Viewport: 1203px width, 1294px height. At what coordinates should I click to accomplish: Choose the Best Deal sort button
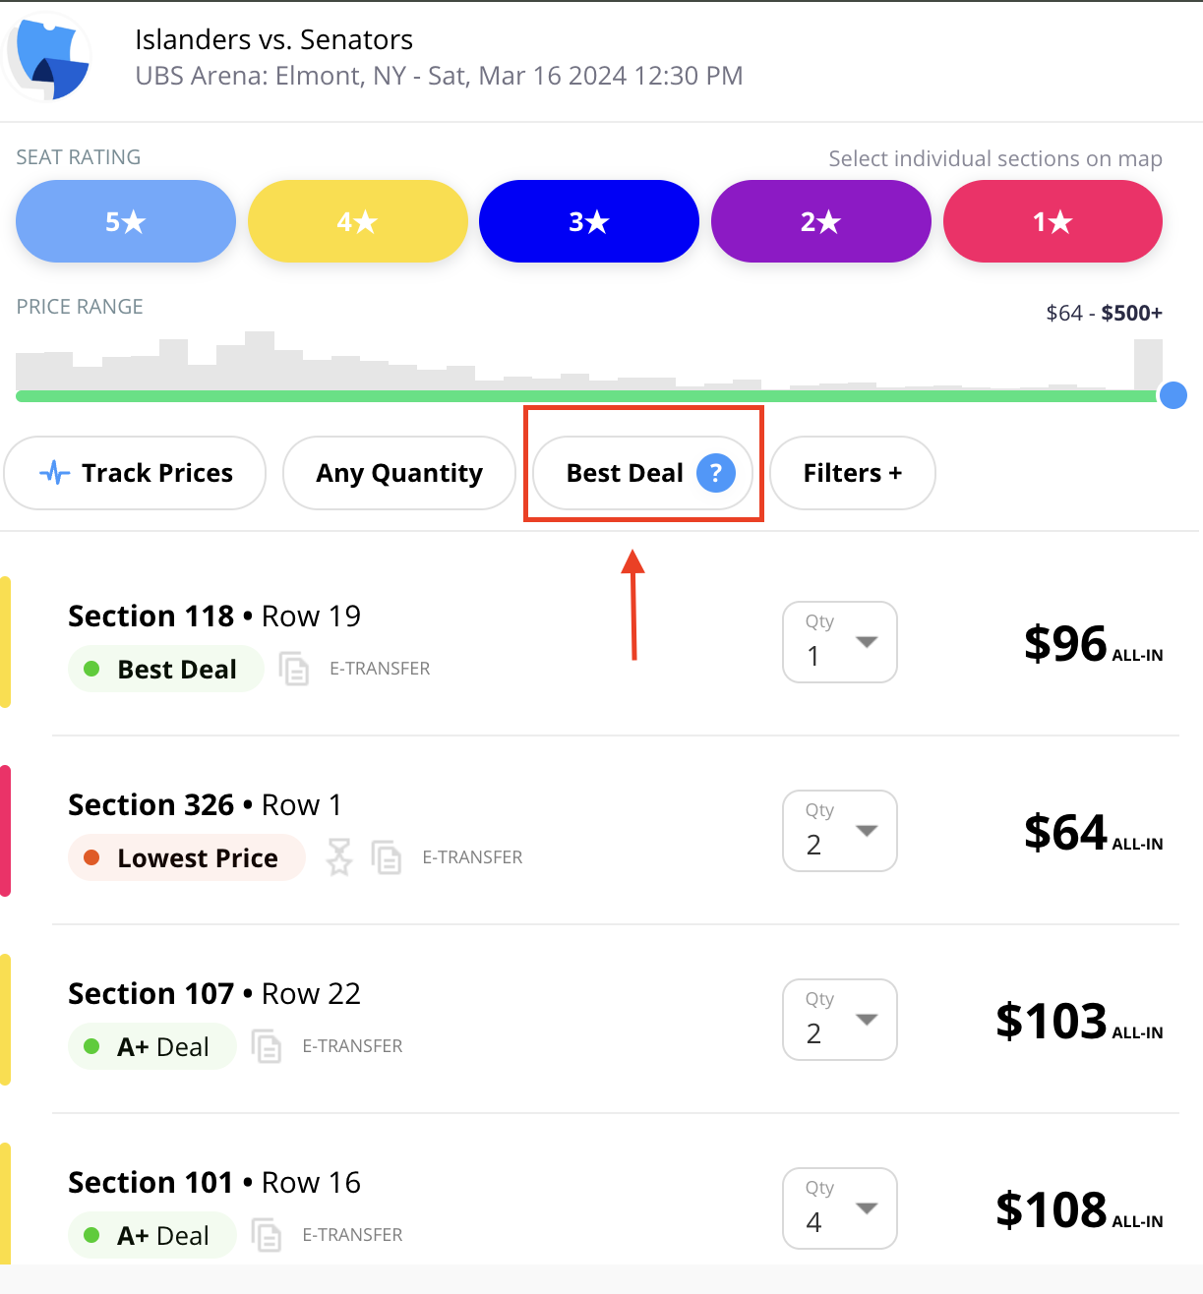(643, 473)
